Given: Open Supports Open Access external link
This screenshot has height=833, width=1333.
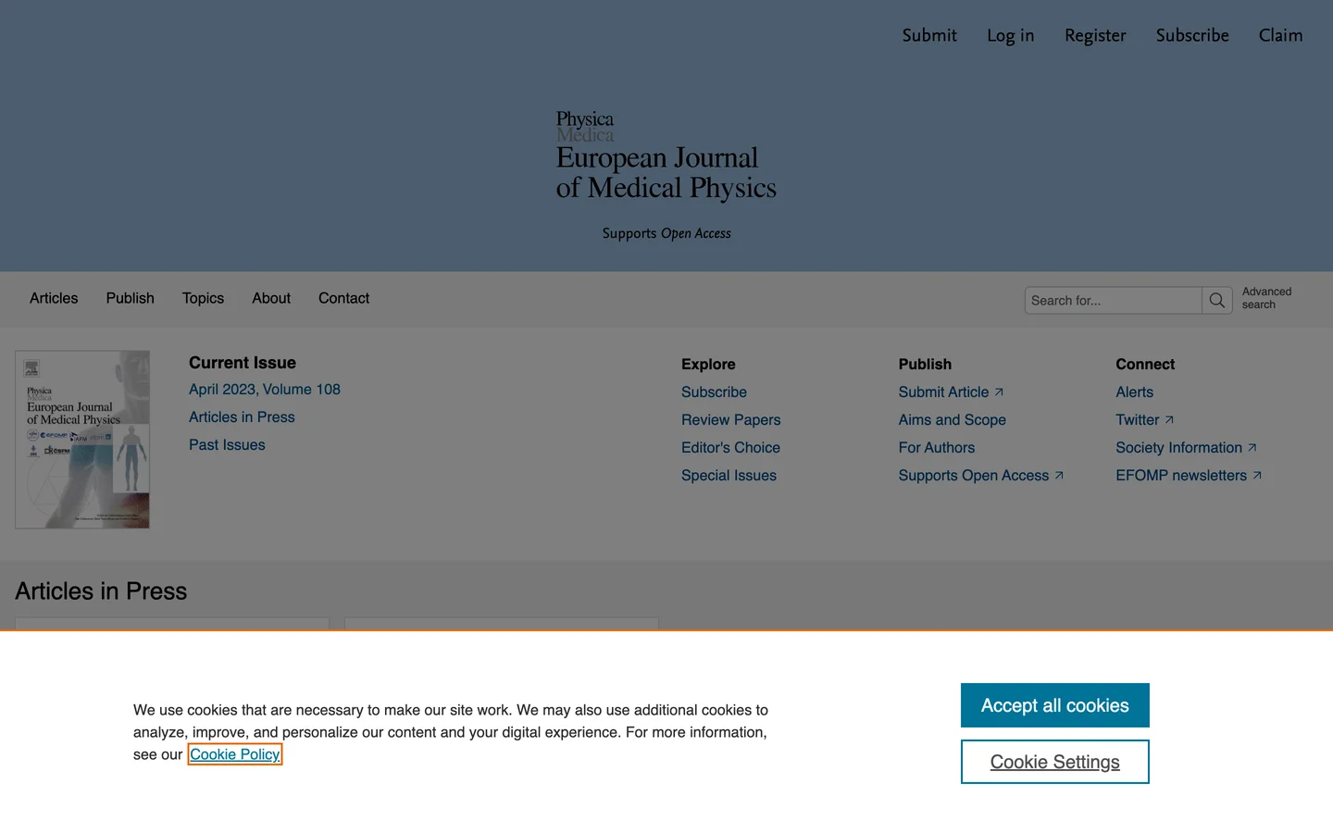Looking at the screenshot, I should click(980, 476).
